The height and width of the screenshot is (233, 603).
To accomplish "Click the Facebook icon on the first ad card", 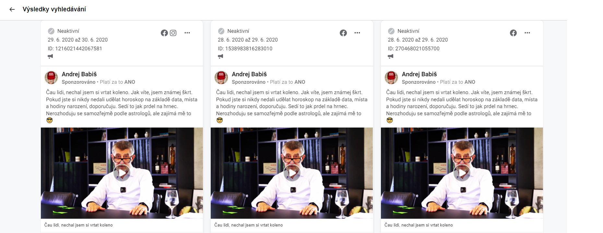I will pyautogui.click(x=164, y=33).
